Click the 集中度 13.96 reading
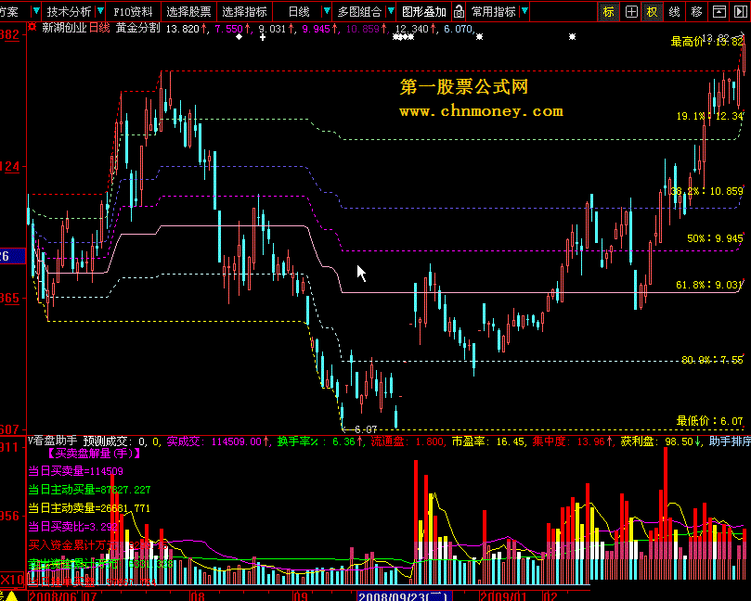This screenshot has height=601, width=751. (569, 441)
